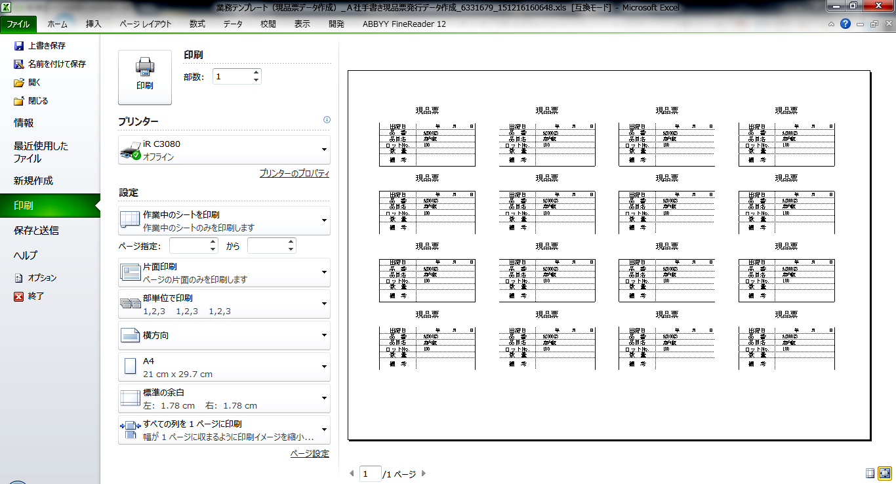Toggle Zoom to Page button in preview corner
This screenshot has width=896, height=484.
884,473
